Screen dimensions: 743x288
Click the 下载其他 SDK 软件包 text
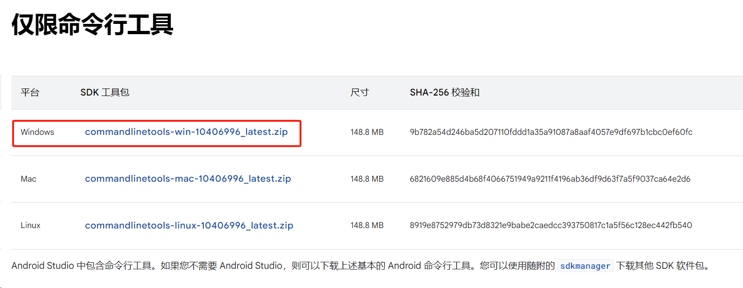tap(661, 266)
